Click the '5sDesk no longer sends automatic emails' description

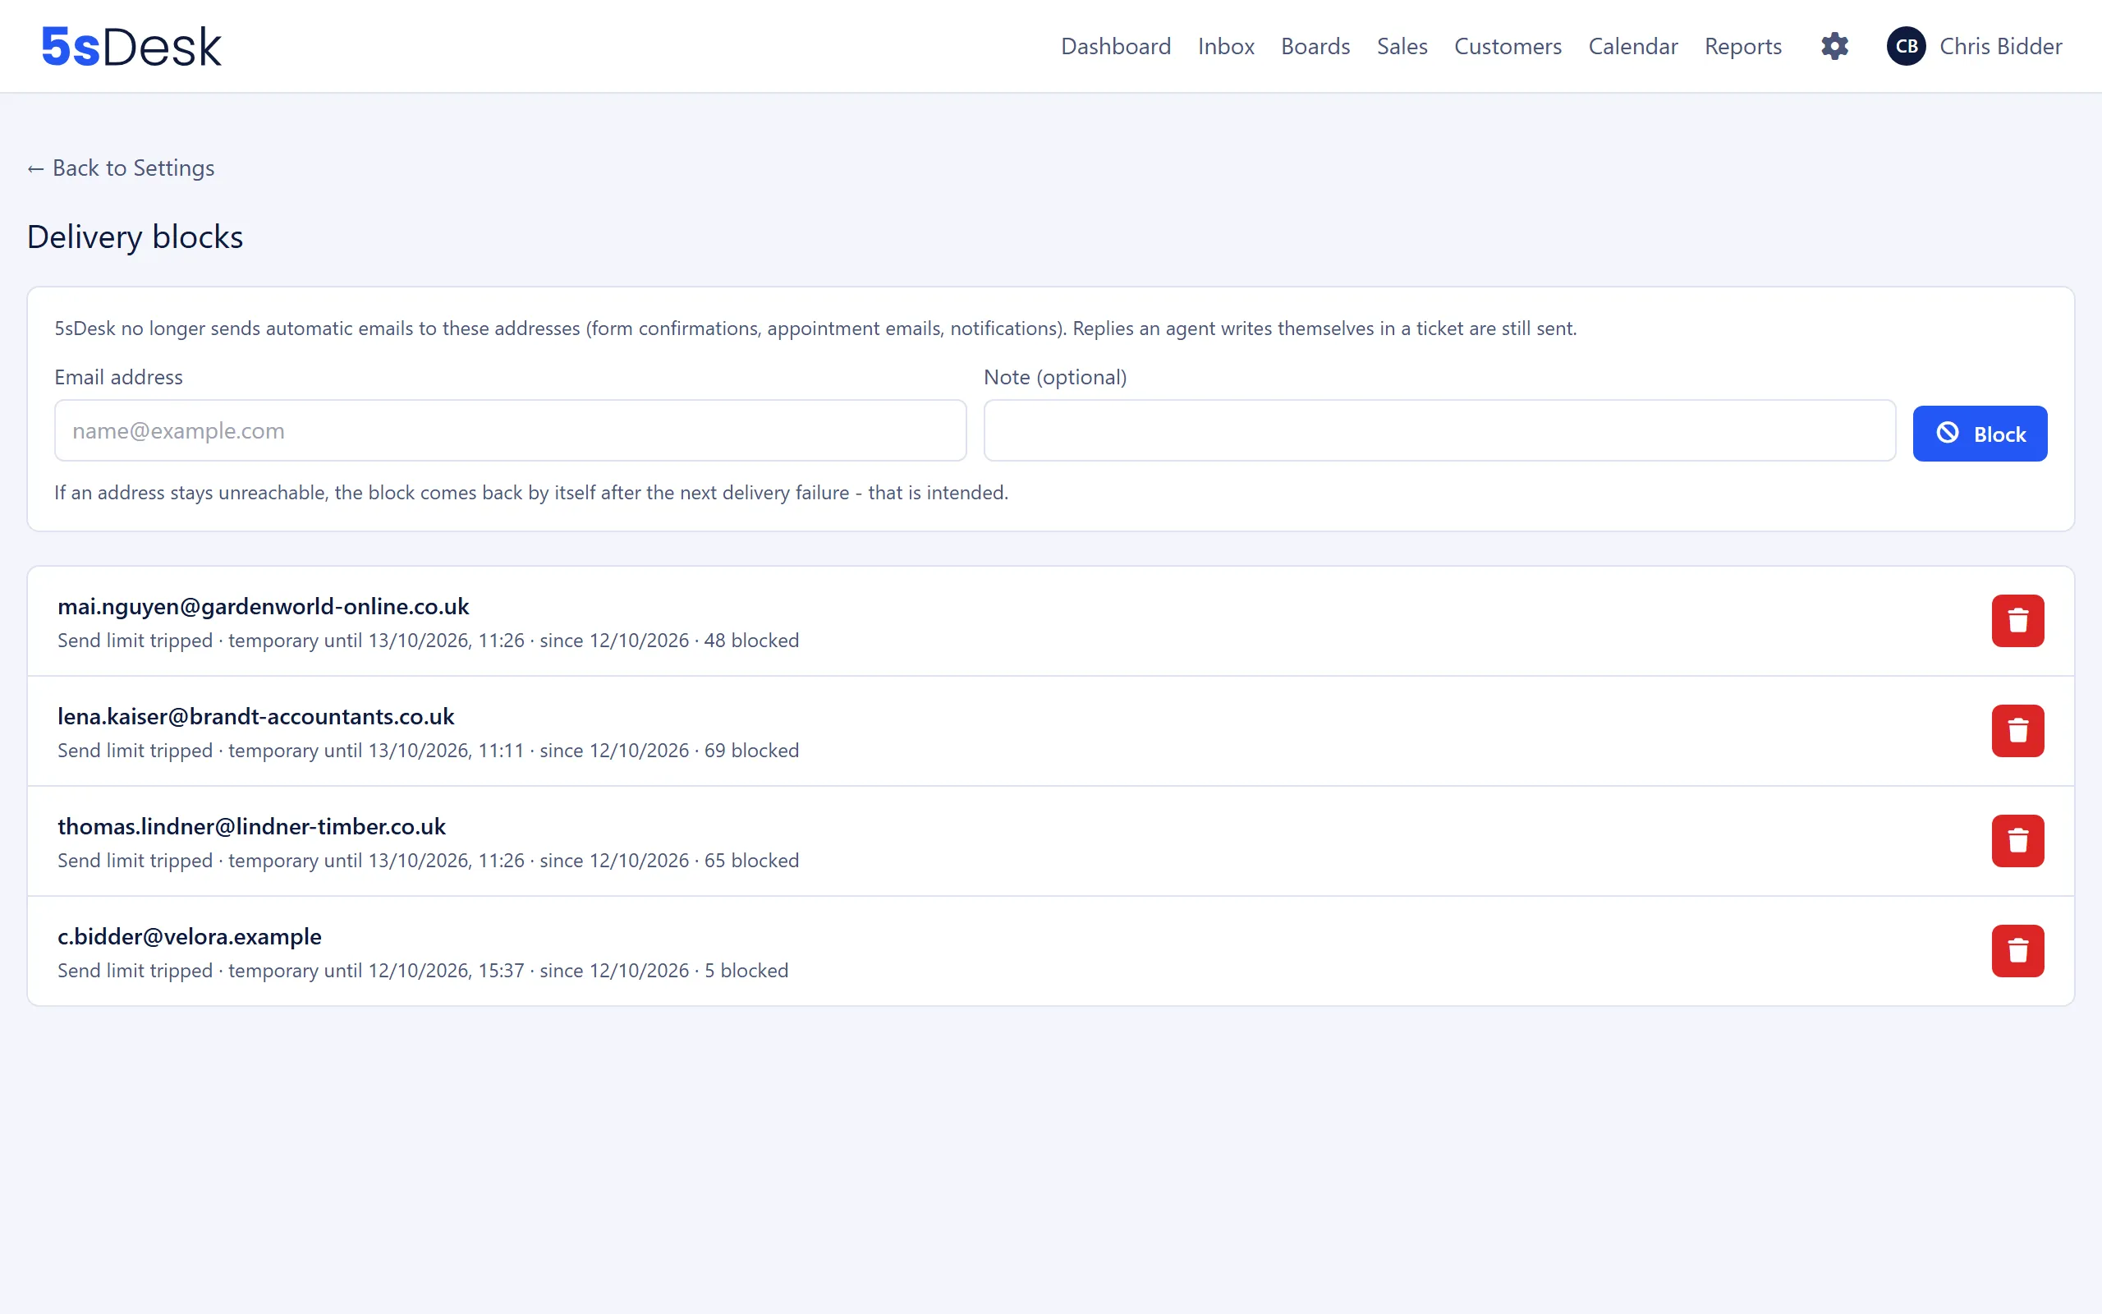[815, 328]
